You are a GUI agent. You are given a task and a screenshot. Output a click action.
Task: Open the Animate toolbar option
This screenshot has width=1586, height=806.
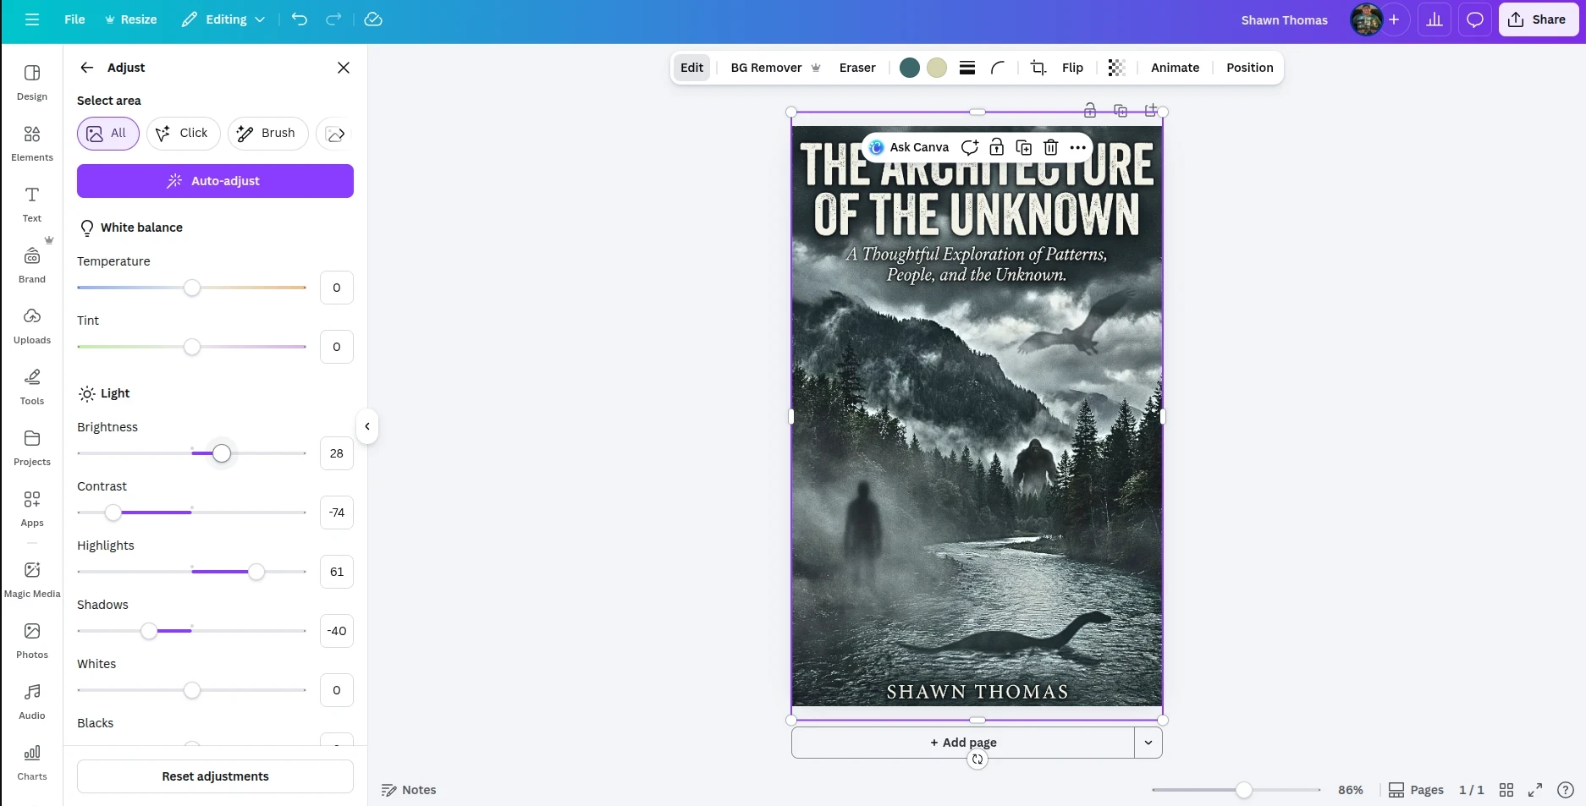tap(1175, 68)
